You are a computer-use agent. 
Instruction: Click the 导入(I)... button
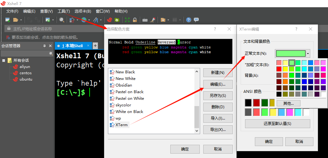click(218, 118)
